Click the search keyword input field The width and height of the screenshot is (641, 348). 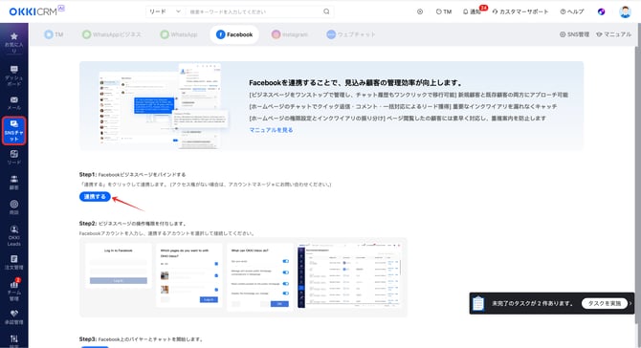(254, 11)
